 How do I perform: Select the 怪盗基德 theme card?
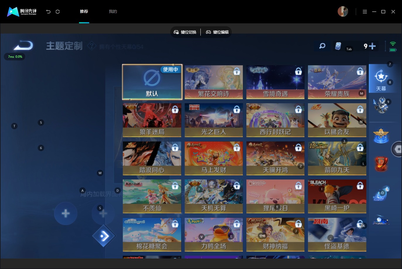click(337, 235)
